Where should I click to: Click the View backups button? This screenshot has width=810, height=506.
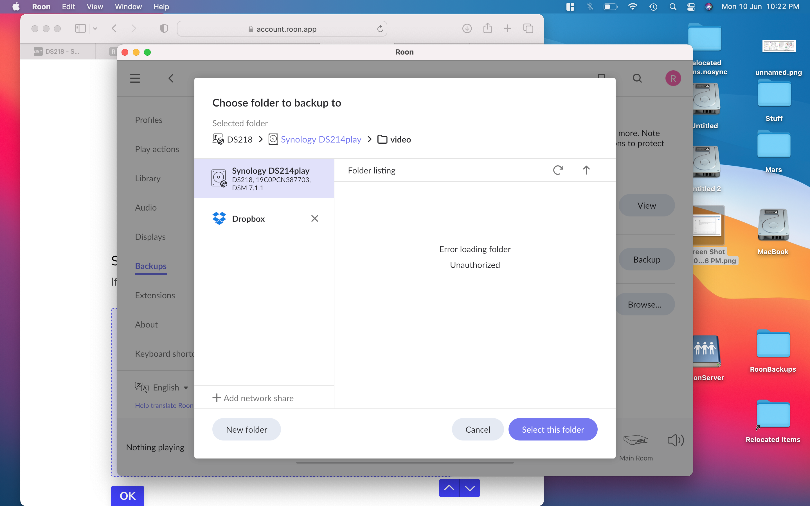coord(646,205)
